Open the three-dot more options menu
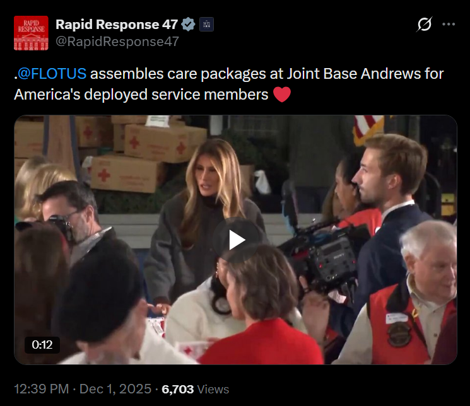The width and height of the screenshot is (470, 406). [449, 24]
